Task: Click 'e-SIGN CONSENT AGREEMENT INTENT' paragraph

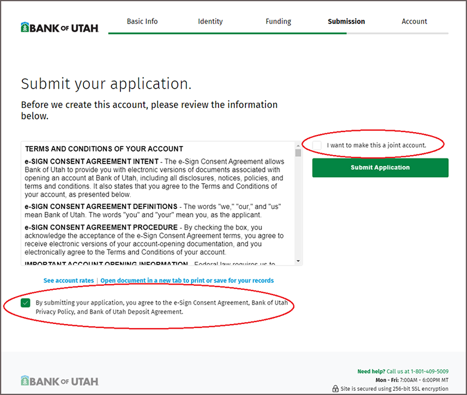Action: tap(154, 178)
